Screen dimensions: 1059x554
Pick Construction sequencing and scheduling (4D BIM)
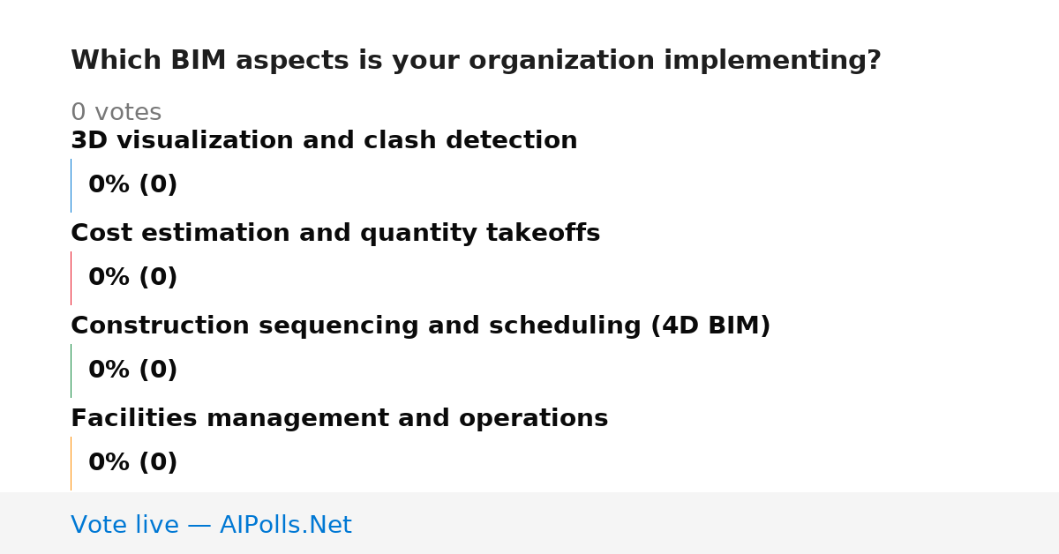click(421, 326)
